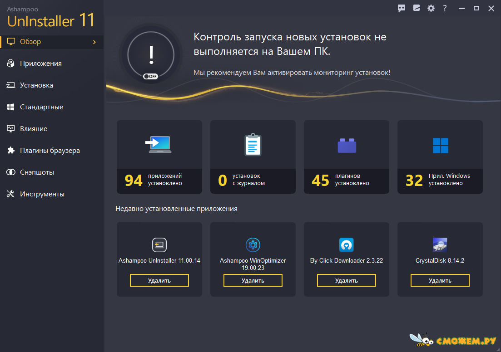Click the recommendation text about activating monitoring
The width and height of the screenshot is (501, 352).
tap(292, 73)
